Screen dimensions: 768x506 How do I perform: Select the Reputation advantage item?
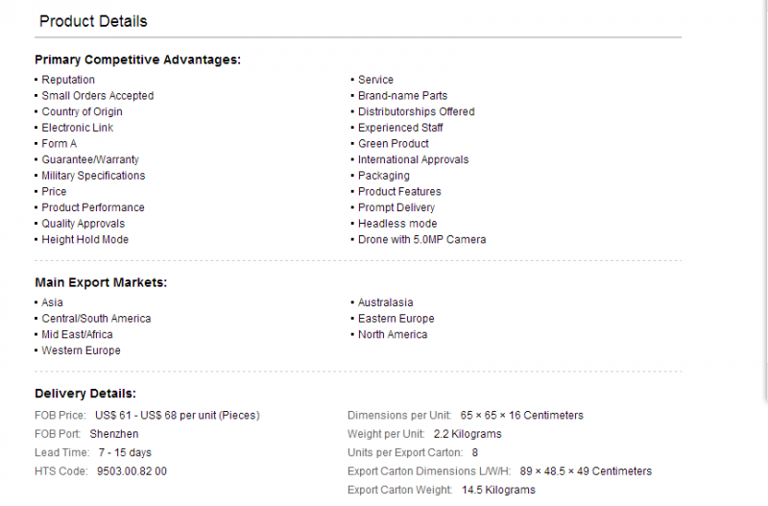tap(68, 80)
